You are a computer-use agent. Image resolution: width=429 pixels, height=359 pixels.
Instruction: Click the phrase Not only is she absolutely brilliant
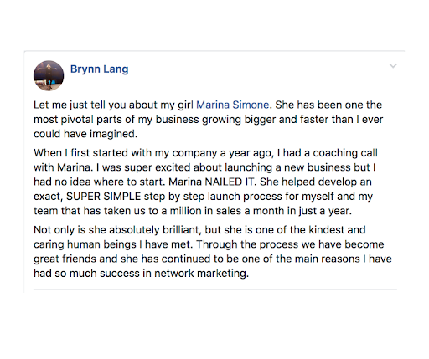pyautogui.click(x=117, y=230)
